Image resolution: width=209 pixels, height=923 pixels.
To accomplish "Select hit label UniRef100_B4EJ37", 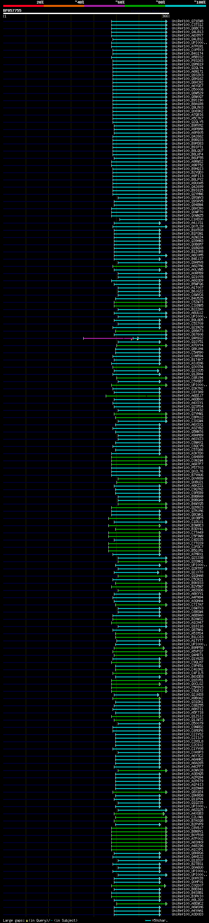I will (x=187, y=259).
